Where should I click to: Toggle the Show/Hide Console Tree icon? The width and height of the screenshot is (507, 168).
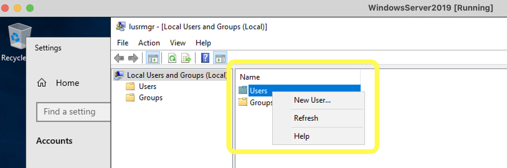click(x=153, y=58)
